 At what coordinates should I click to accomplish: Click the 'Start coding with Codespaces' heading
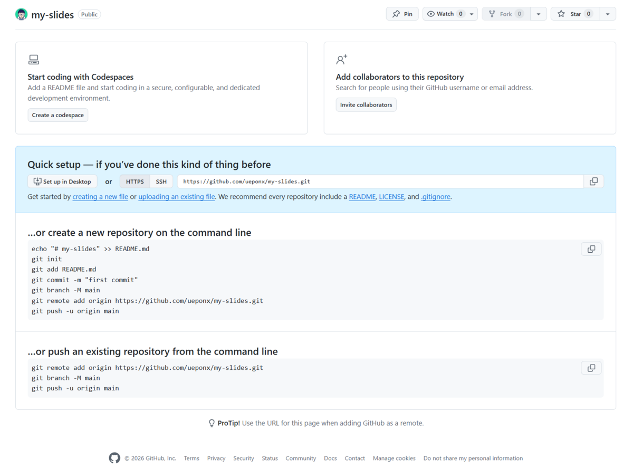tap(81, 77)
